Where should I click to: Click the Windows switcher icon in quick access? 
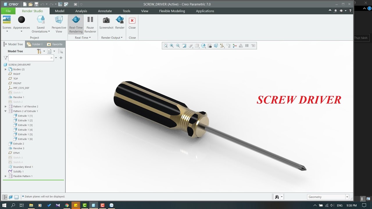pos(66,4)
